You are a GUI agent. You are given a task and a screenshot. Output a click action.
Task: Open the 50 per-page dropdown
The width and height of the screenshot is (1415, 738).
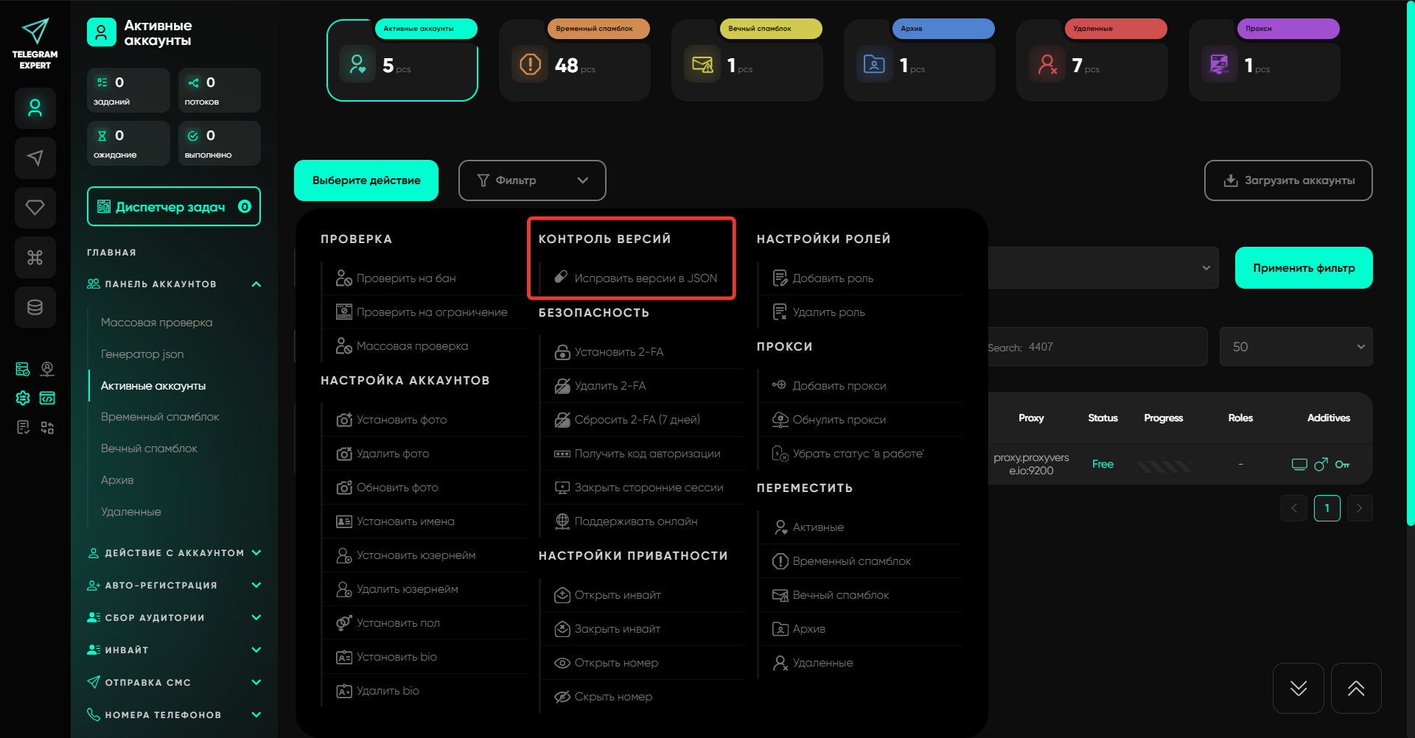point(1296,347)
